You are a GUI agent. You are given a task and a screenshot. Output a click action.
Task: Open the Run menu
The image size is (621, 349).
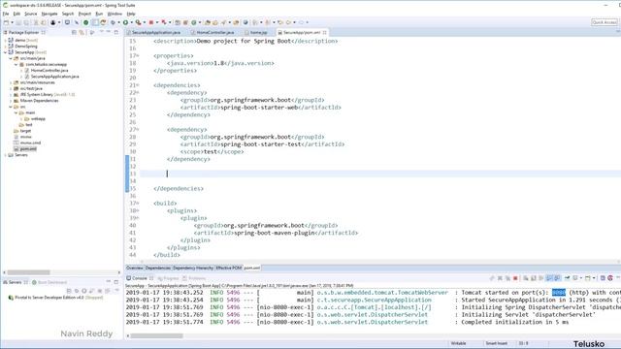pyautogui.click(x=99, y=14)
